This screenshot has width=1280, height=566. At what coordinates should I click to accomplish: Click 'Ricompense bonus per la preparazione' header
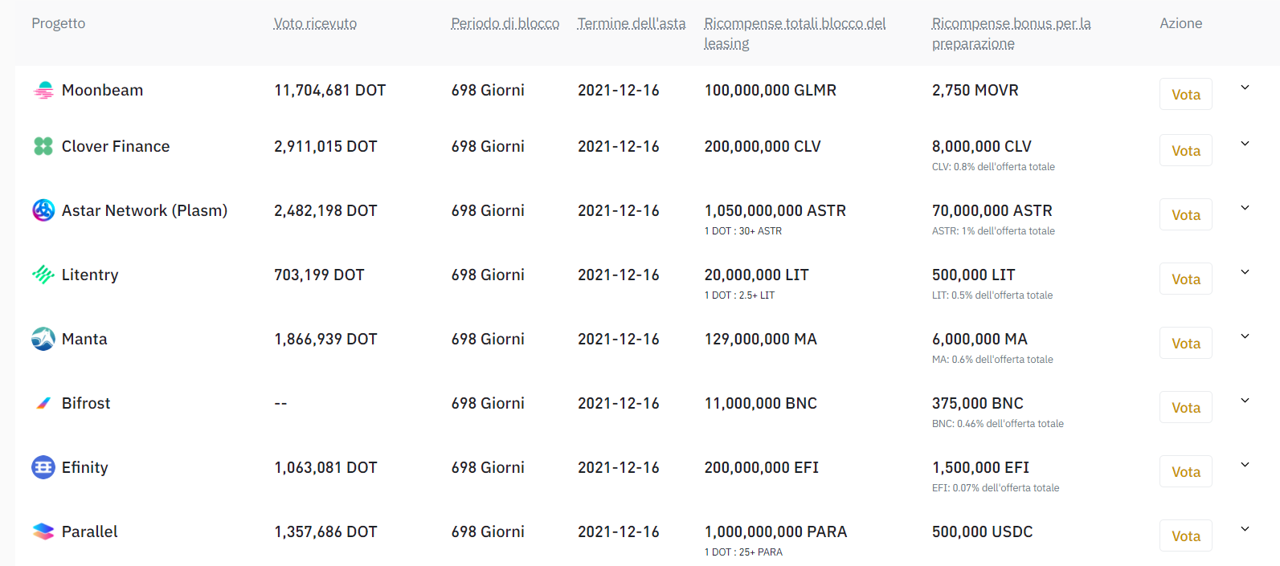coord(1011,33)
